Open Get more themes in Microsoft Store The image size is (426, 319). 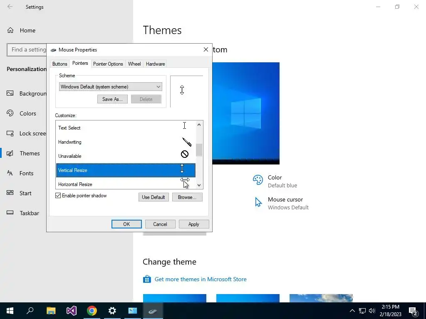pos(201,279)
